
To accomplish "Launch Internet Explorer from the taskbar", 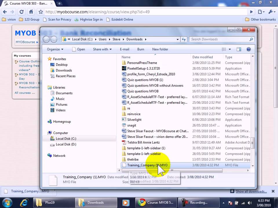I will [x=24, y=203].
